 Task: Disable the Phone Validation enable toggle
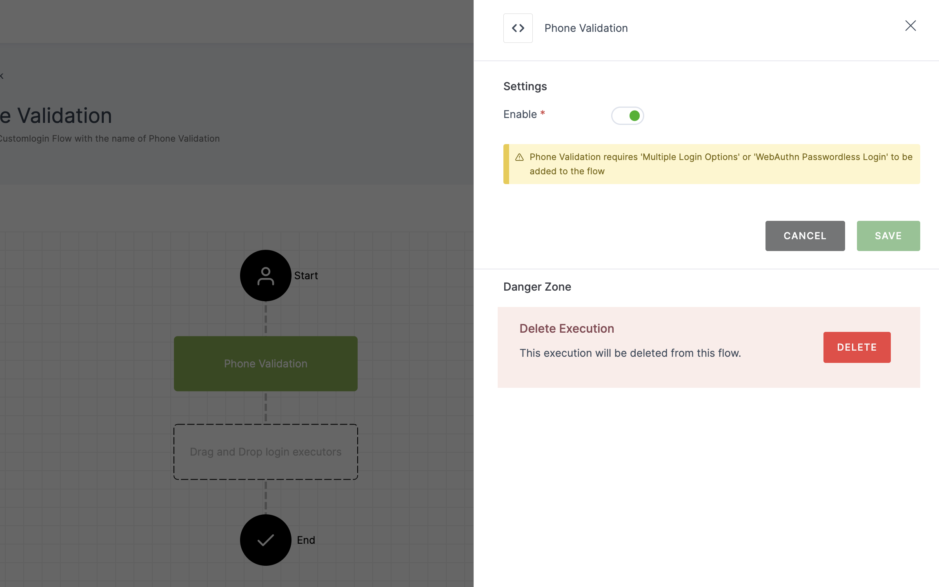(x=627, y=115)
